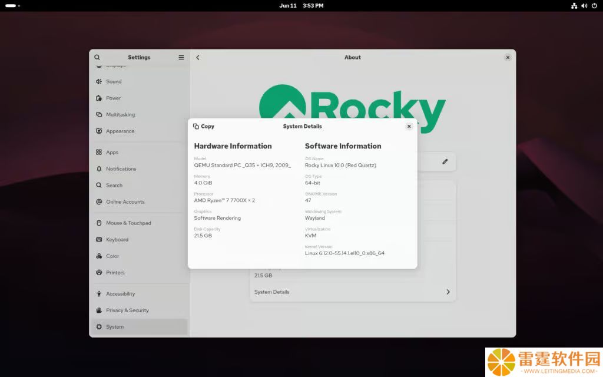This screenshot has height=377, width=603.
Task: Click the Wayland windowing system value
Action: tap(314, 218)
